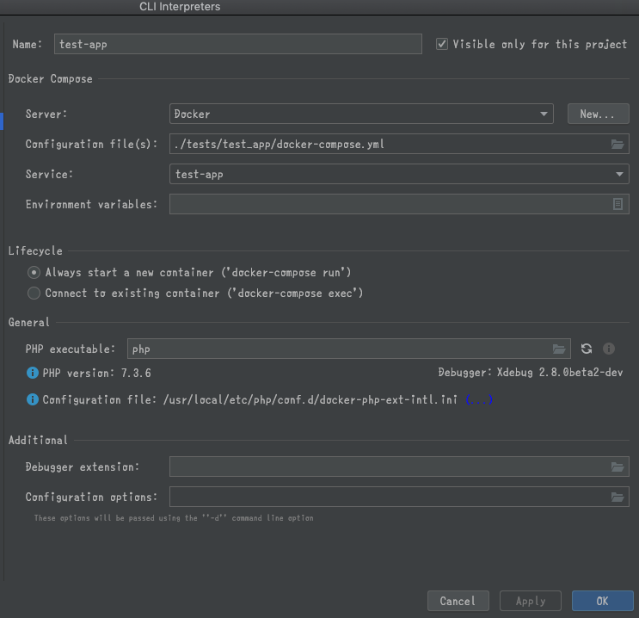Open the Configuration options editor folder icon
The width and height of the screenshot is (639, 618).
[617, 497]
